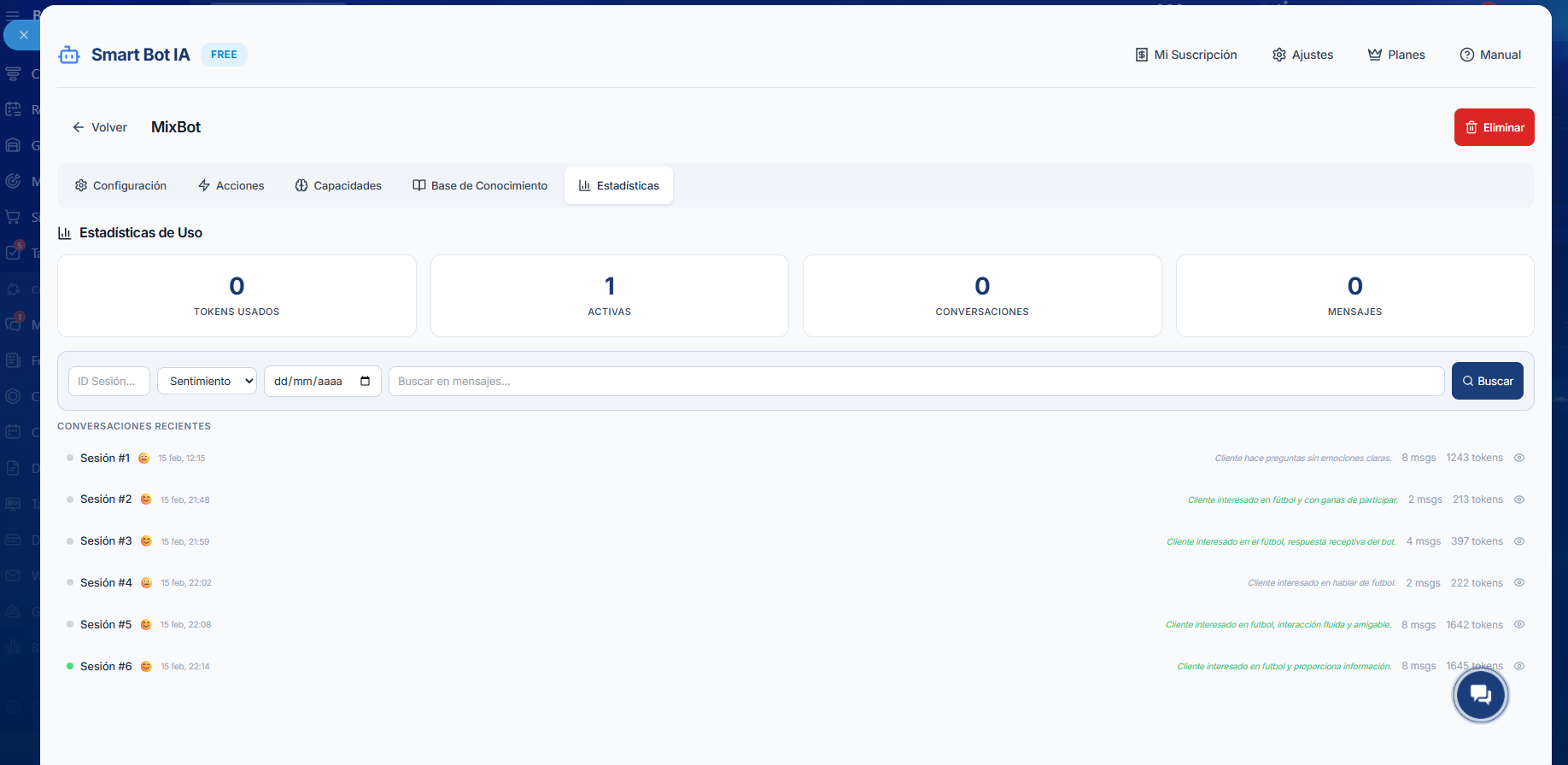The width and height of the screenshot is (1568, 765).
Task: Open the Manual help link
Action: click(1490, 55)
